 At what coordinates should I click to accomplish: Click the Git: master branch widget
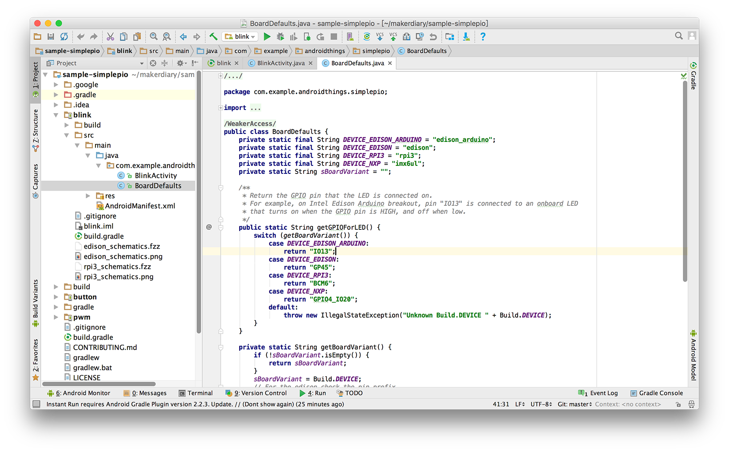pyautogui.click(x=574, y=404)
